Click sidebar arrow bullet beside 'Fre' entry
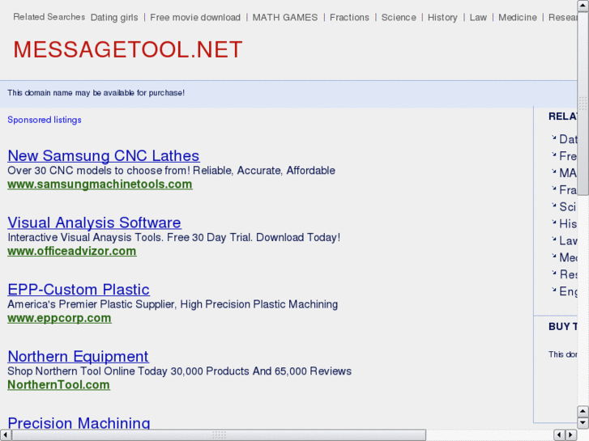Viewport: 589px width, 441px height. pyautogui.click(x=553, y=155)
